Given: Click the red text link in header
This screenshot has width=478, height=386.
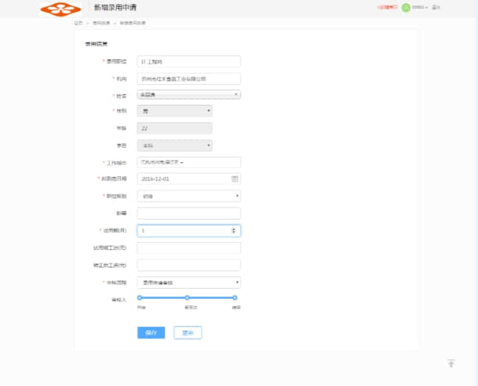Looking at the screenshot, I should coord(387,7).
